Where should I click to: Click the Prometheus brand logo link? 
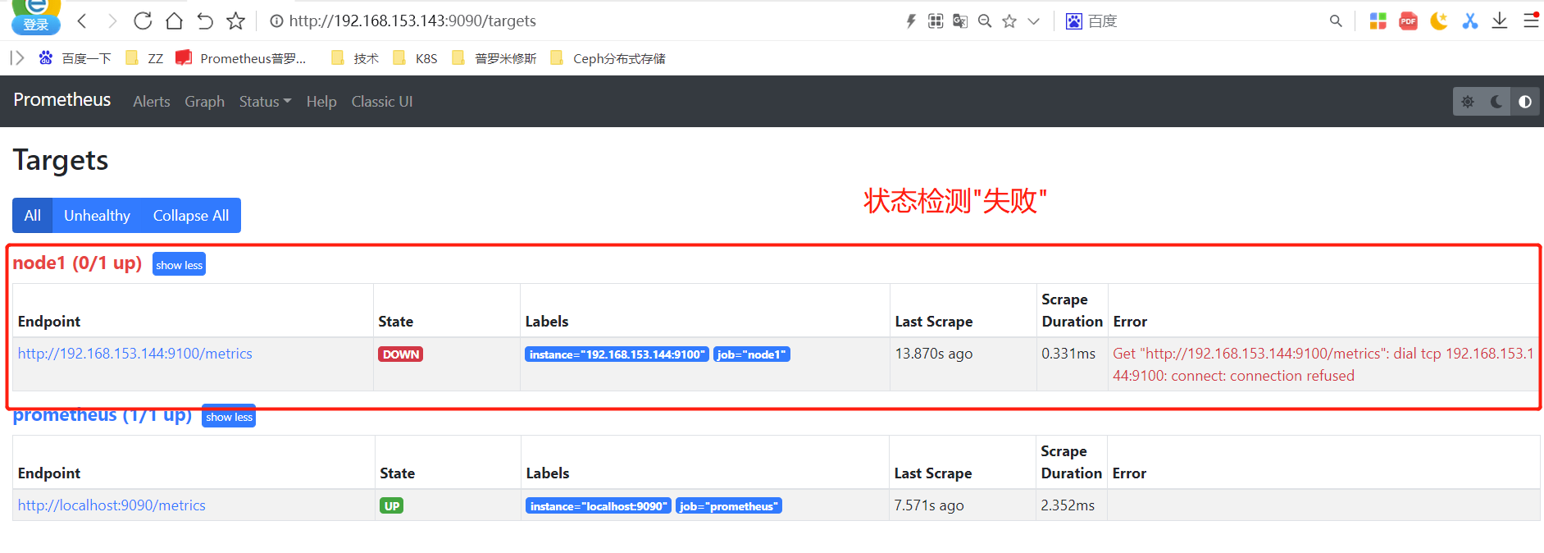click(62, 100)
